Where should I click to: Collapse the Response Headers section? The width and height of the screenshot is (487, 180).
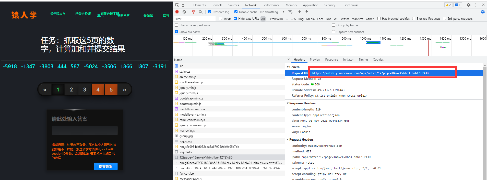click(x=288, y=103)
